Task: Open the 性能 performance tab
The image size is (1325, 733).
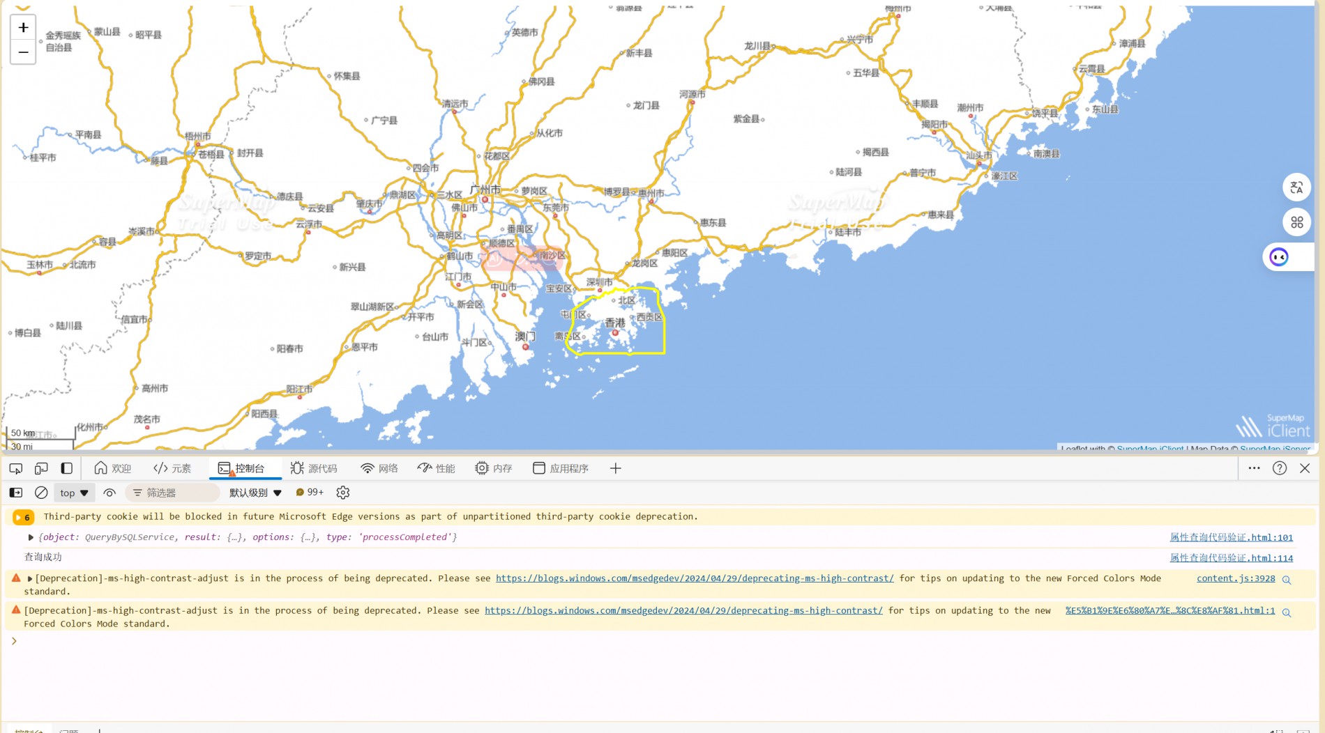Action: 437,468
